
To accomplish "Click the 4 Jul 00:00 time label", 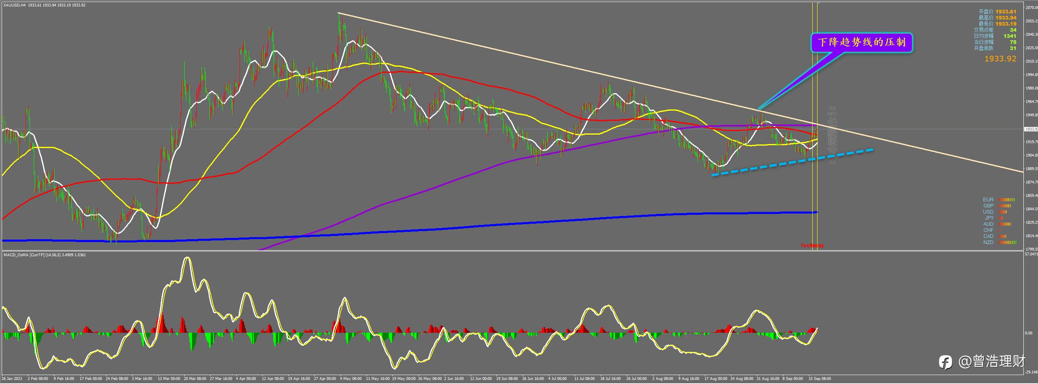I will [x=558, y=379].
